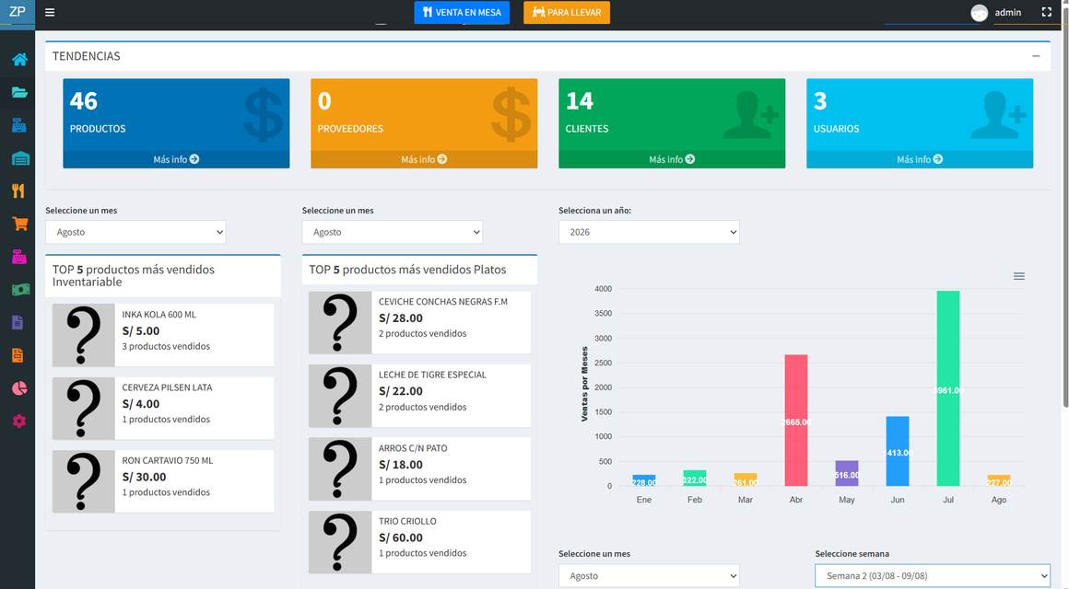Open month dropdown for Inventariable products
The image size is (1069, 589).
[x=135, y=232]
